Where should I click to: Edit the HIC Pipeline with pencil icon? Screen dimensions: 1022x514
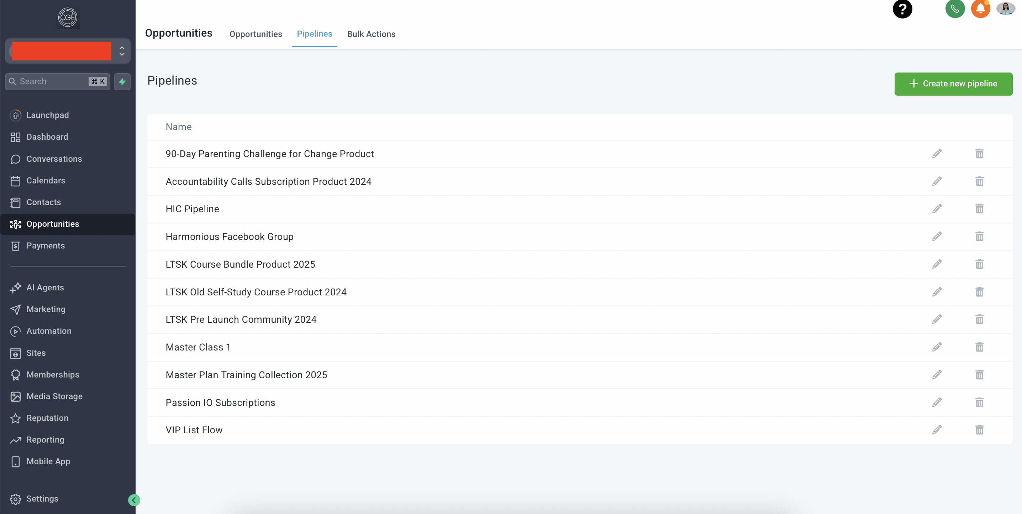(937, 209)
